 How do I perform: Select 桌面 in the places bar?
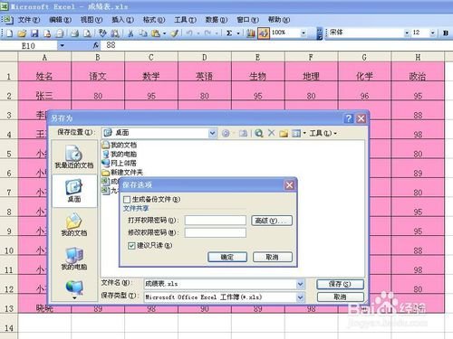(x=74, y=191)
